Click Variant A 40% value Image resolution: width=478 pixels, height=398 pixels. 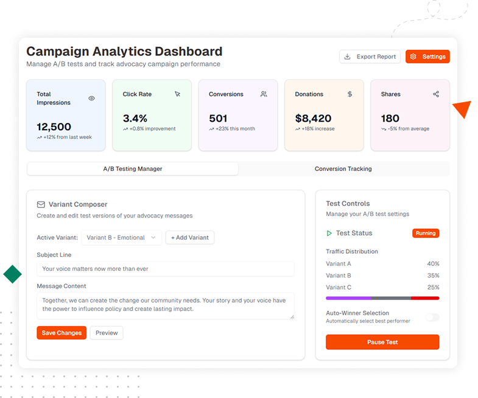point(433,264)
